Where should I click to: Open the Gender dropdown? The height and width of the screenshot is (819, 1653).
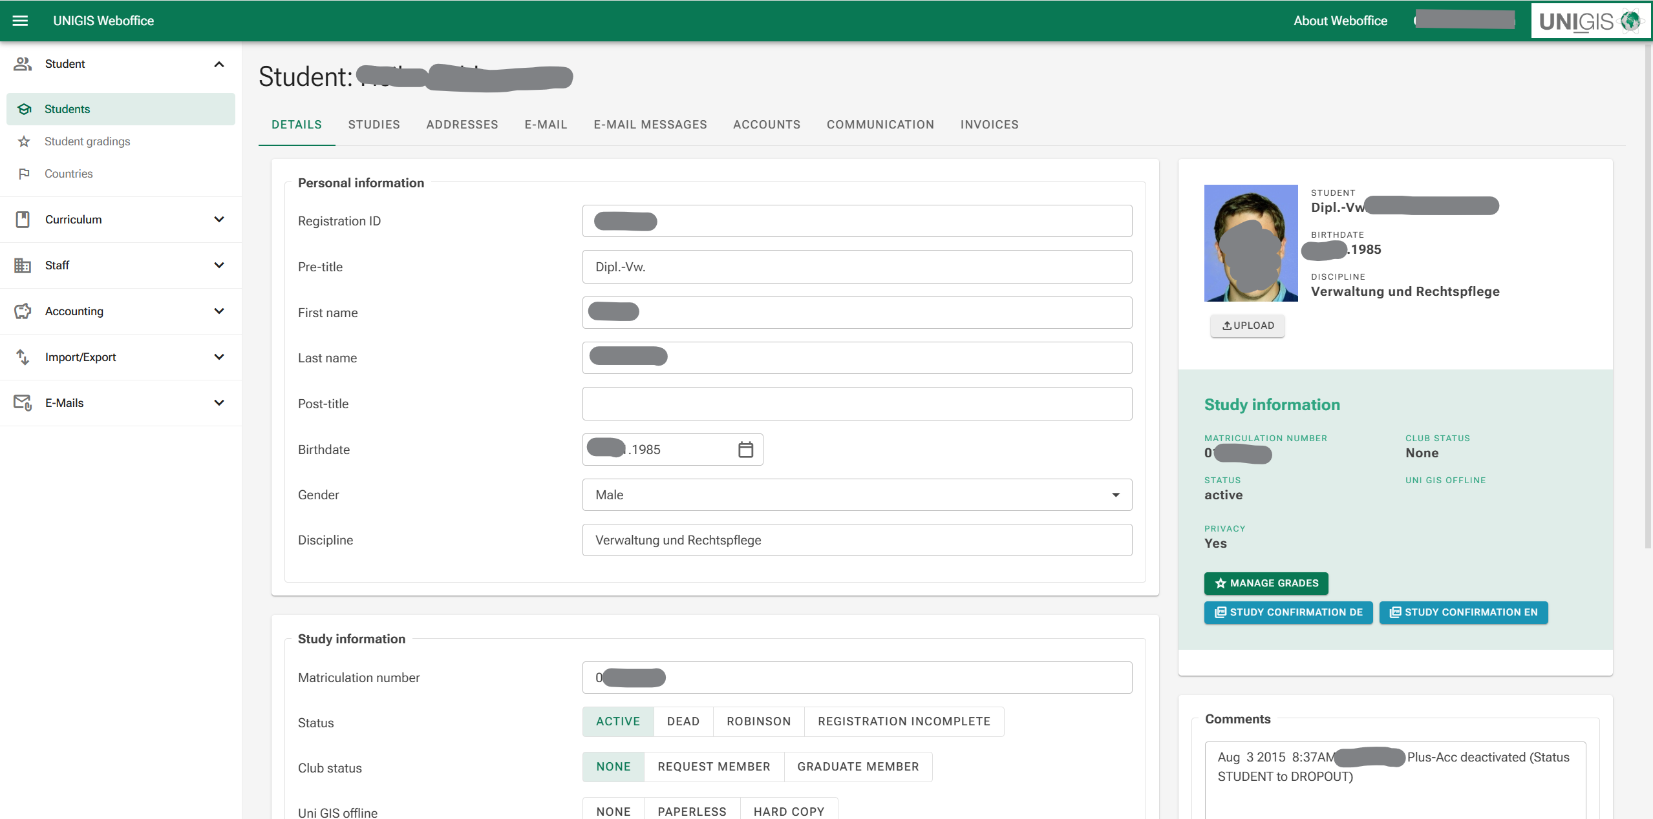pyautogui.click(x=857, y=495)
